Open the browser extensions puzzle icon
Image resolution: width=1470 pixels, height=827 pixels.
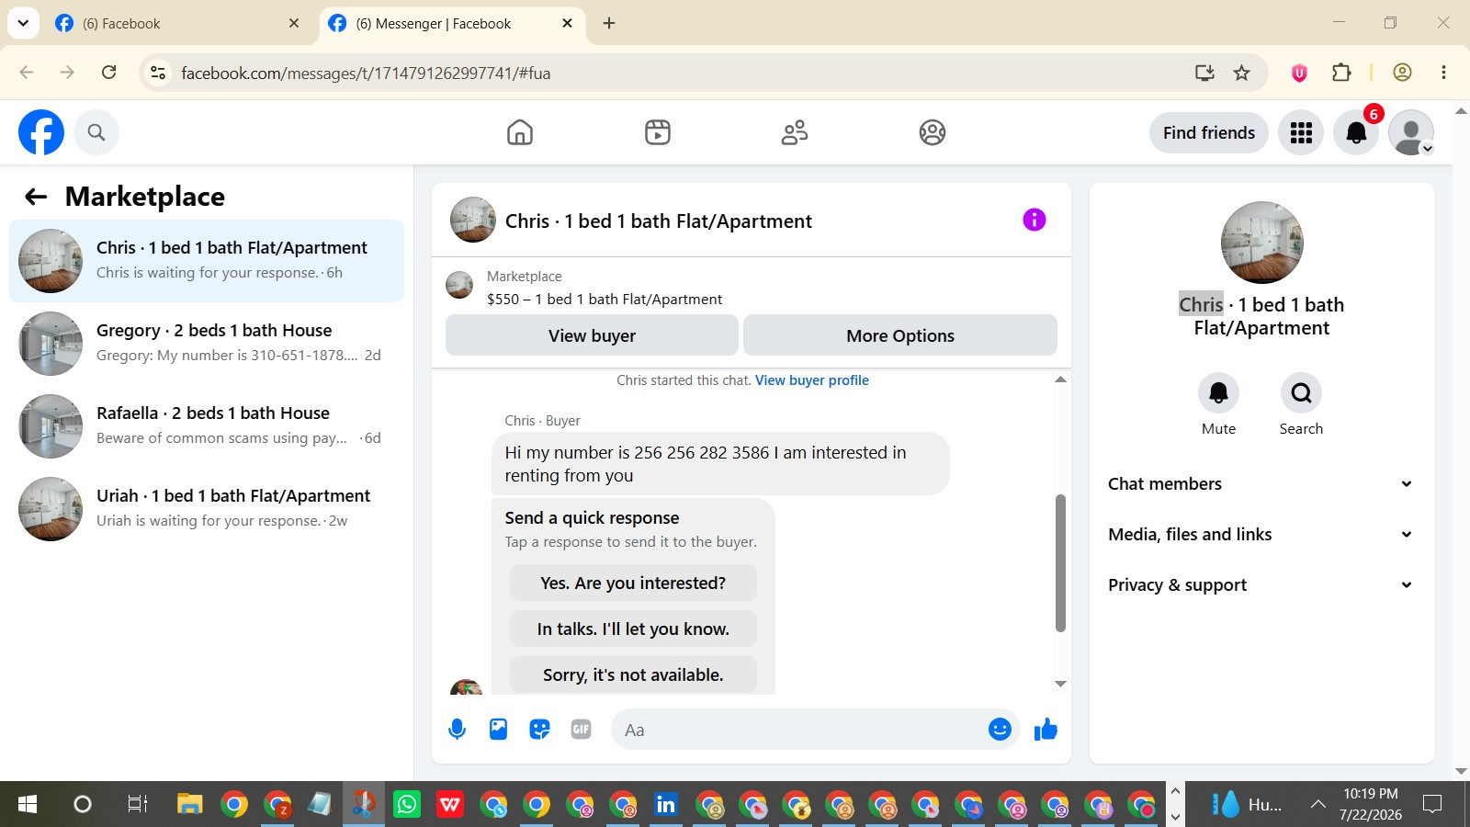pos(1341,73)
